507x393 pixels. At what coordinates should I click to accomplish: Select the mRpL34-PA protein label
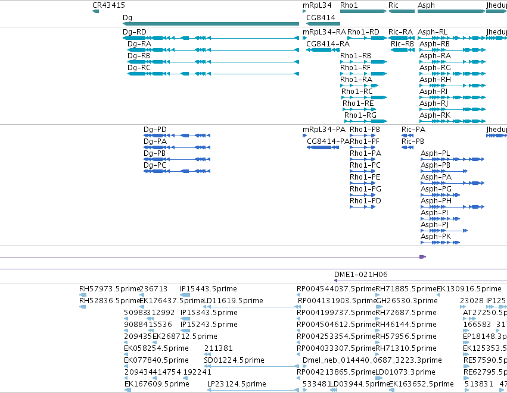pos(324,130)
